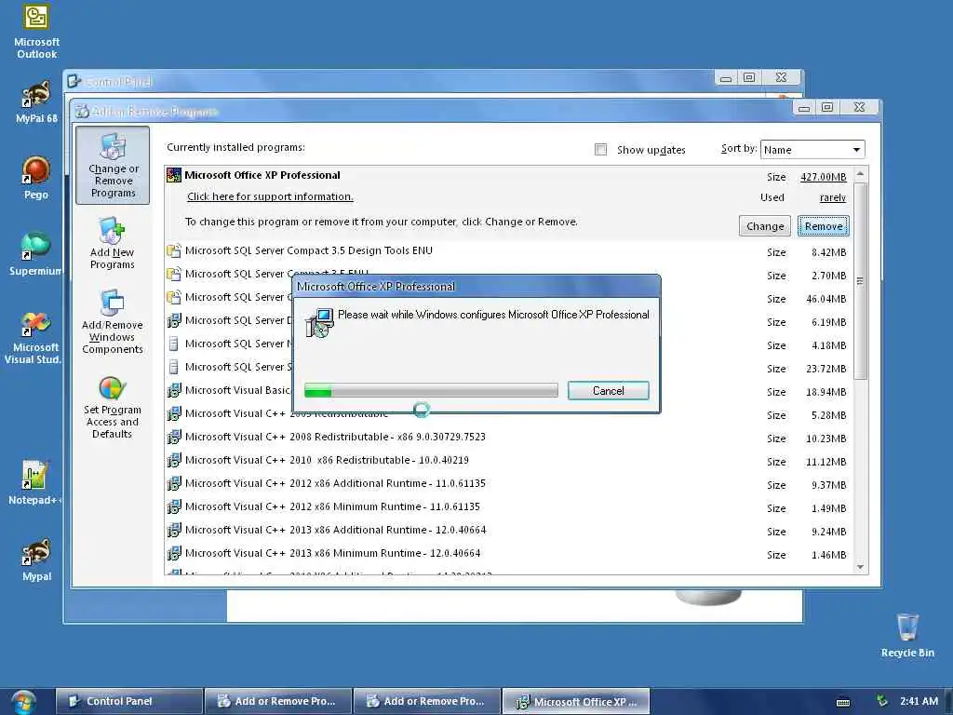Viewport: 953px width, 715px height.
Task: Click icon of Visual C++ 2012 x86 Additional Runtime
Action: [174, 483]
